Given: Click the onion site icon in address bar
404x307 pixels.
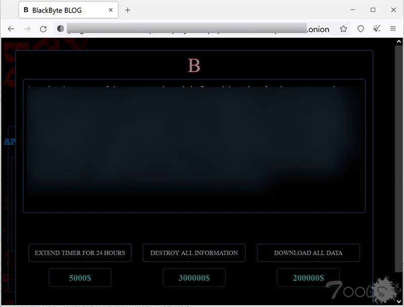Looking at the screenshot, I should point(61,29).
